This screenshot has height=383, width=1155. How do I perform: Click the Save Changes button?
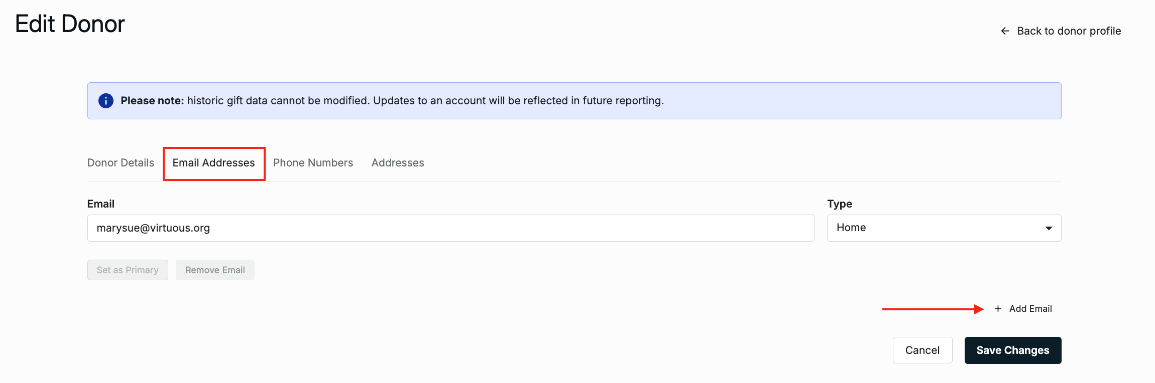[x=1013, y=350]
